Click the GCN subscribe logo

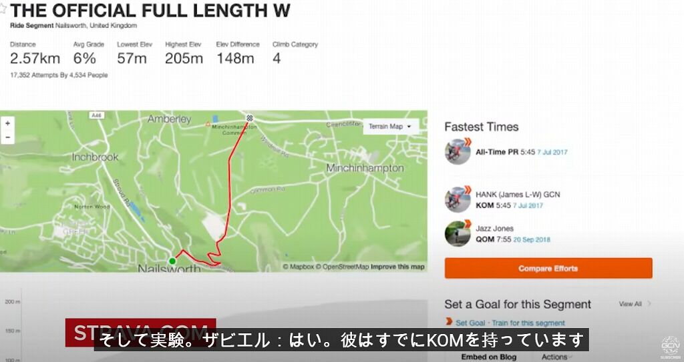coord(670,347)
